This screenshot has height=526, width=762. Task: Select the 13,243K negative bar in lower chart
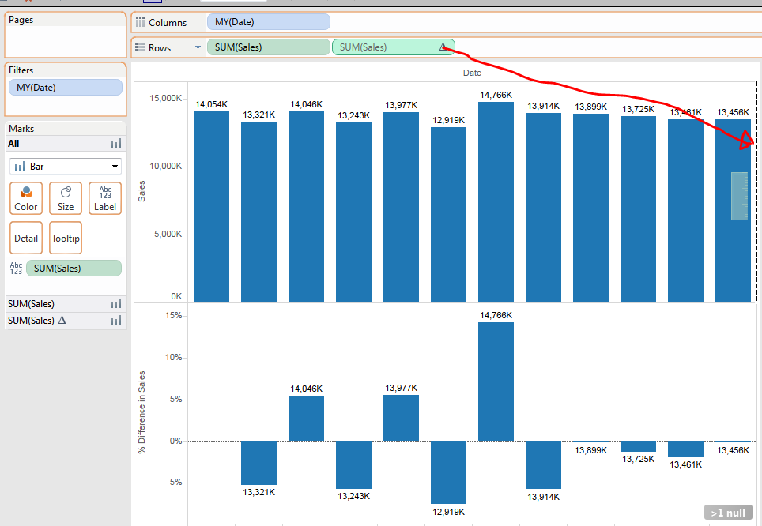pos(354,465)
